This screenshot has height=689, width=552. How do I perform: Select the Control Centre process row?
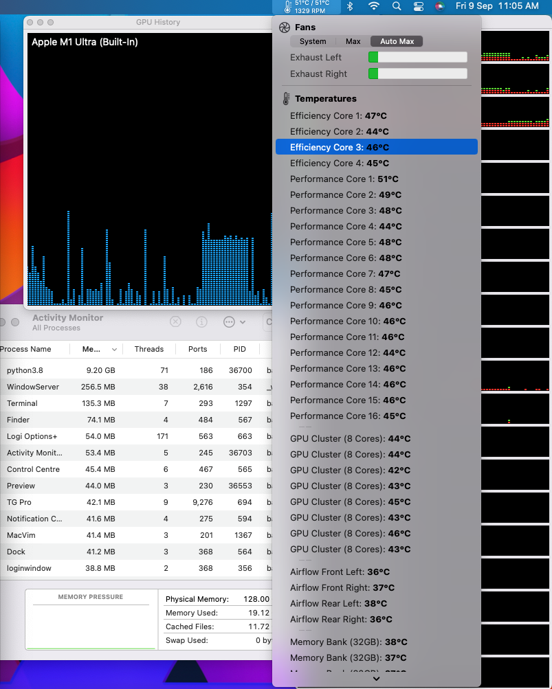tap(136, 469)
